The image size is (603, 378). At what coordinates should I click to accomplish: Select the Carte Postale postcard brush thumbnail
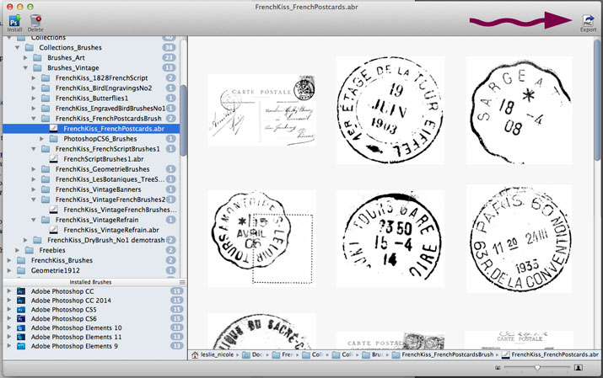coord(262,110)
